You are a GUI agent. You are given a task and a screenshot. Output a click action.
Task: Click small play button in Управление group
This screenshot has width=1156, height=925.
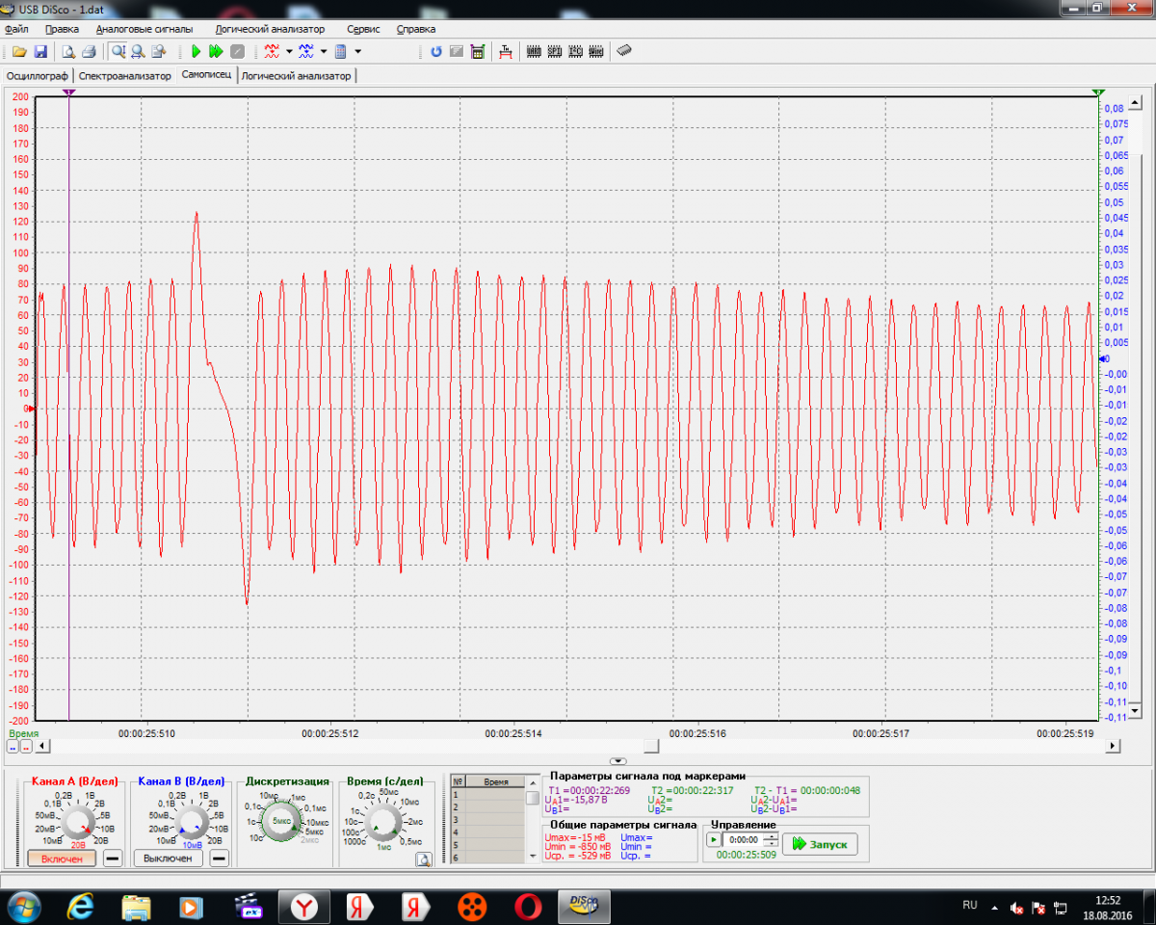713,839
